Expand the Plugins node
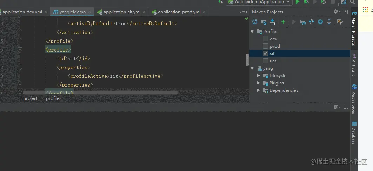 259,83
